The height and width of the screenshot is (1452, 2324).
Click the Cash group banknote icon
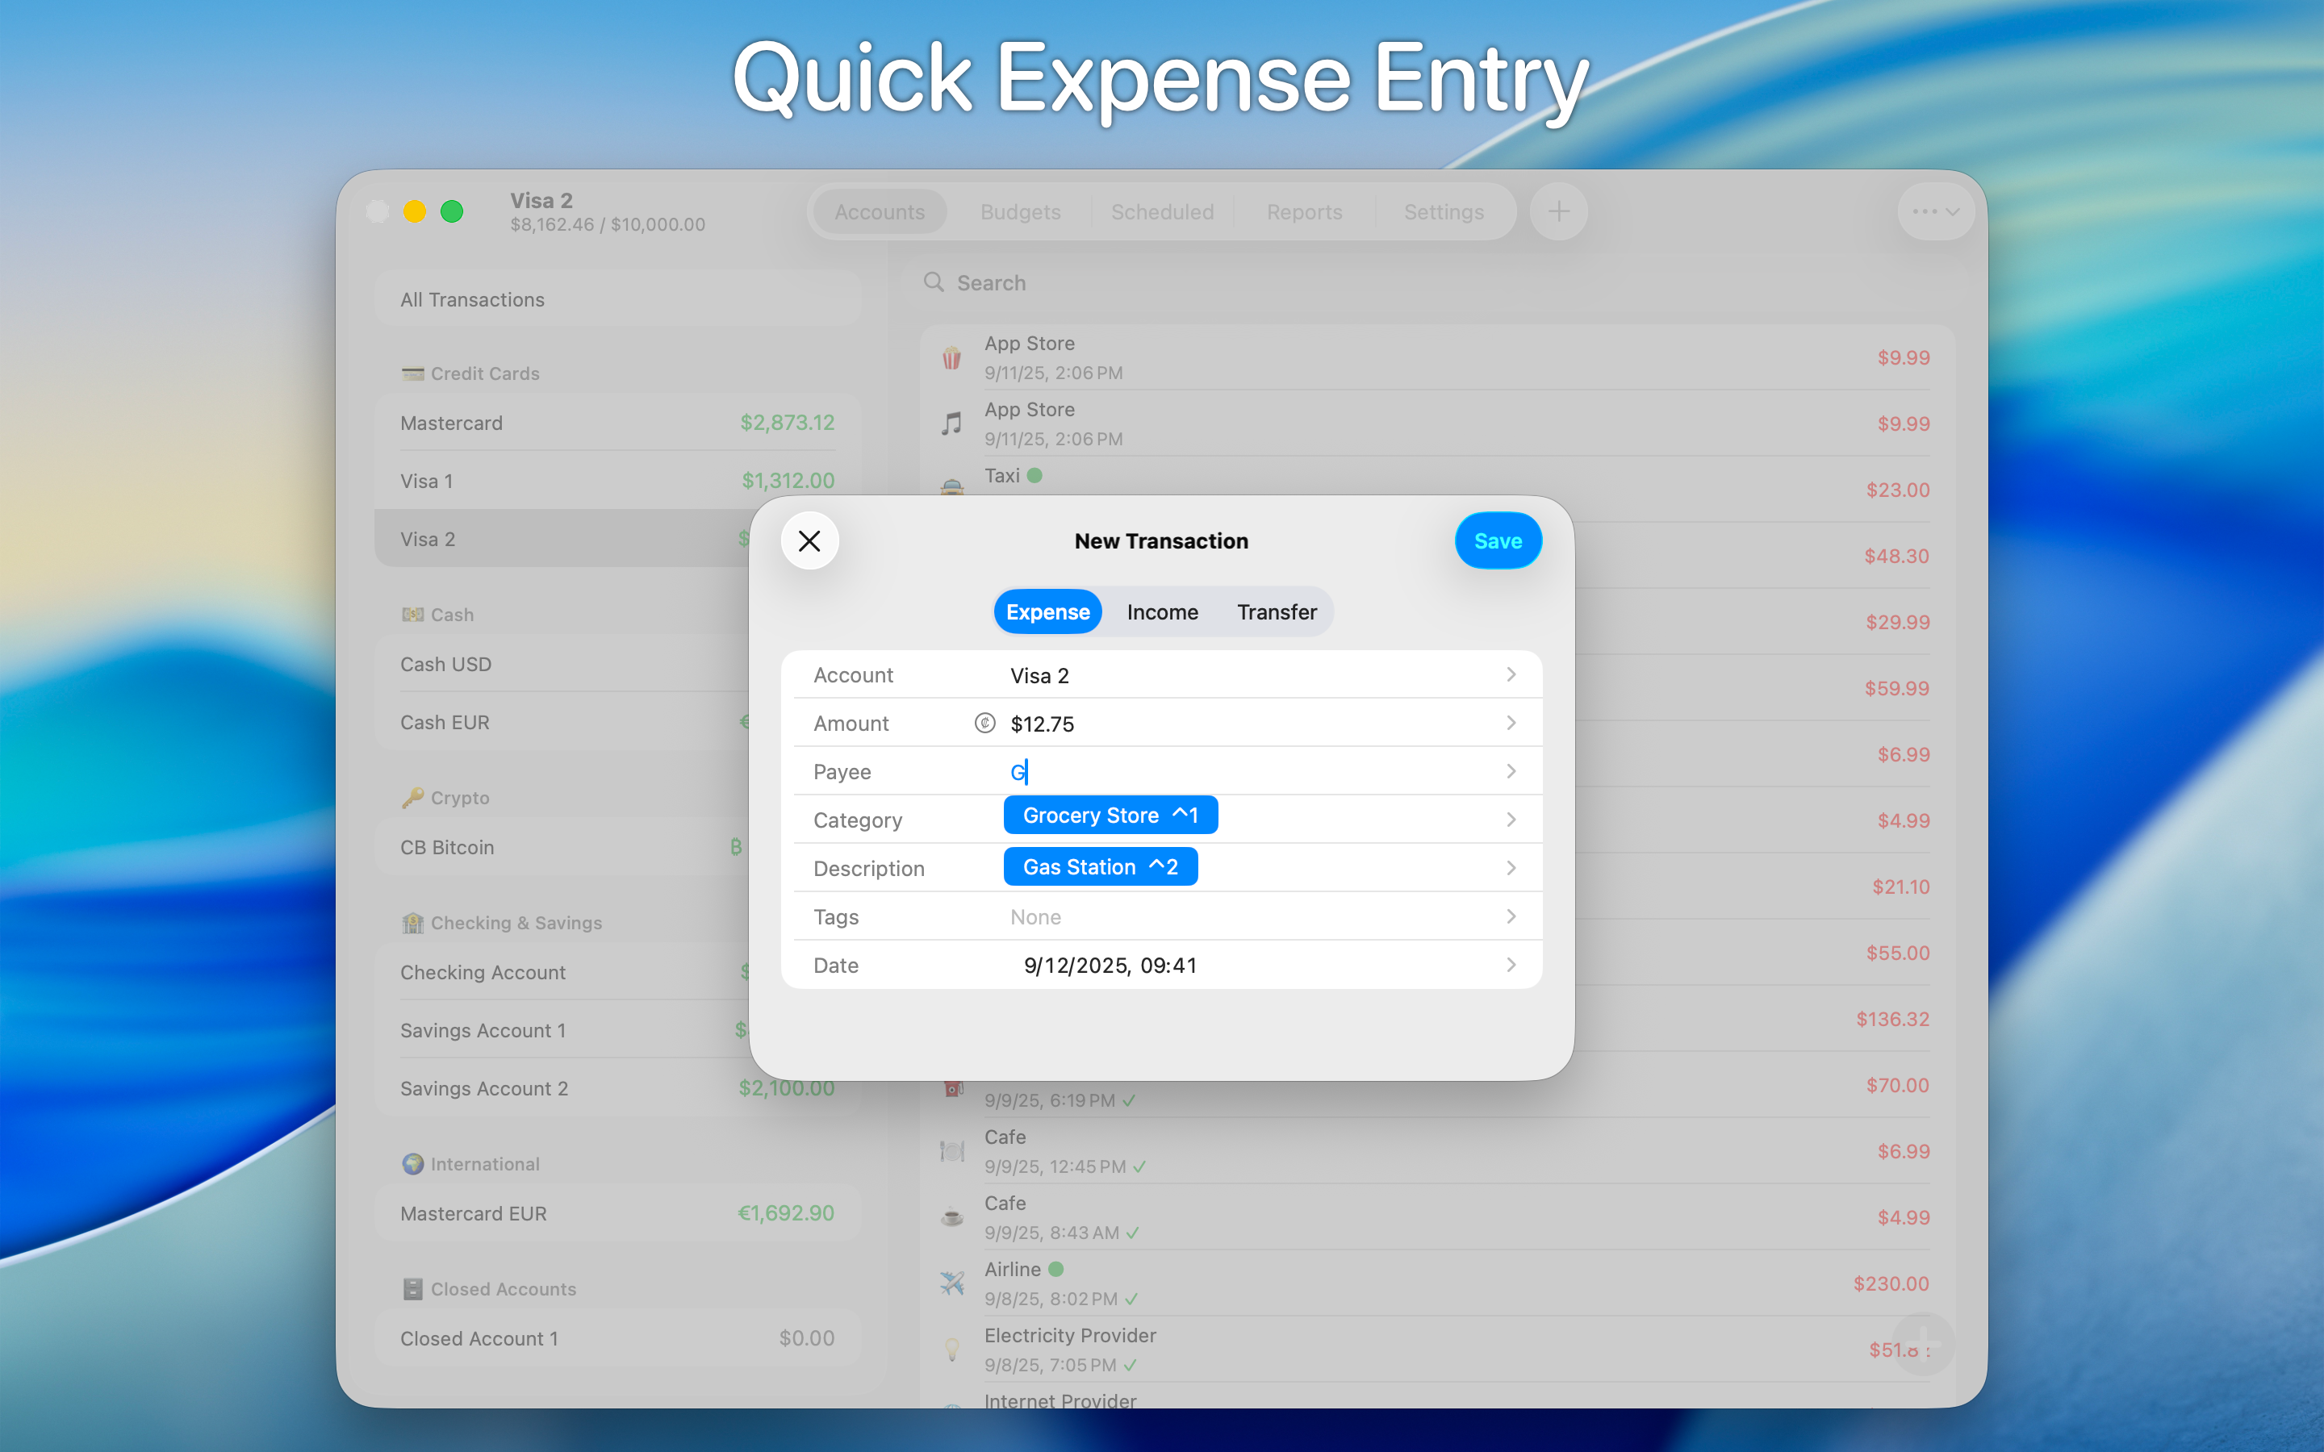(x=413, y=614)
